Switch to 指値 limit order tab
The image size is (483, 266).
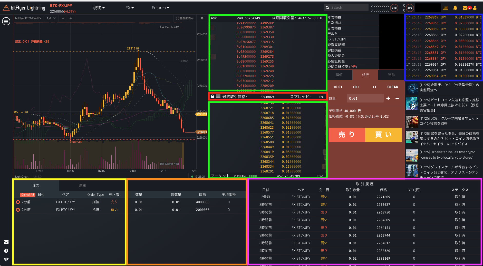click(x=339, y=75)
